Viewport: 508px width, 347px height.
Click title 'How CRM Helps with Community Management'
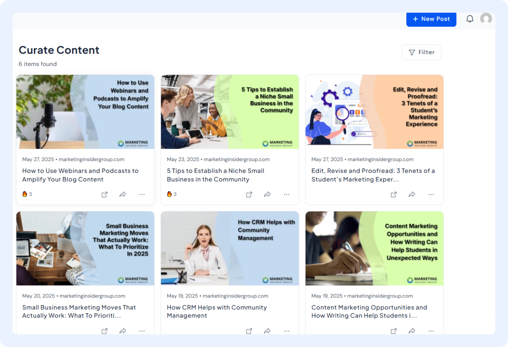(217, 311)
